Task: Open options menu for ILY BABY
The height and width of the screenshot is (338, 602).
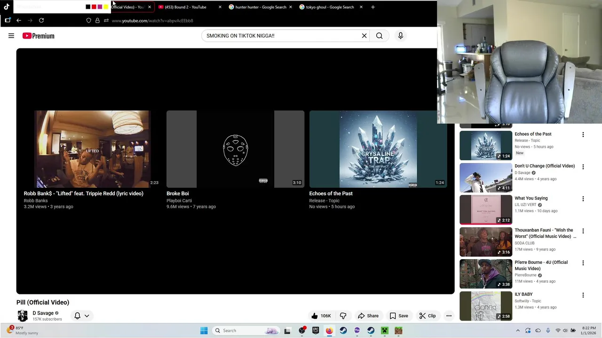Action: pyautogui.click(x=583, y=295)
